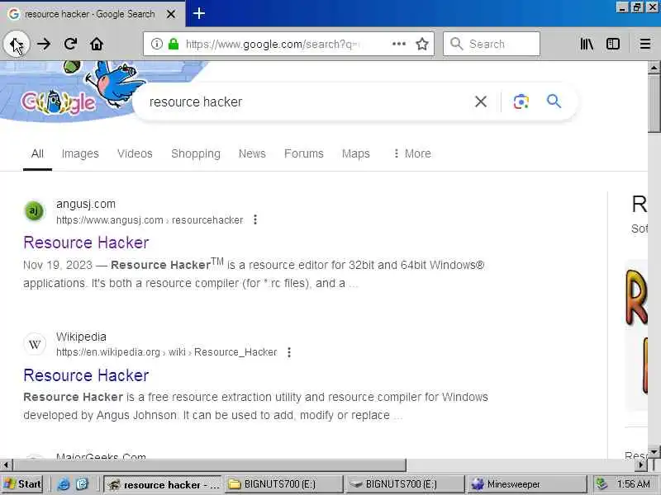661x495 pixels.
Task: Click vertical scrollbar up arrow
Action: [x=654, y=68]
